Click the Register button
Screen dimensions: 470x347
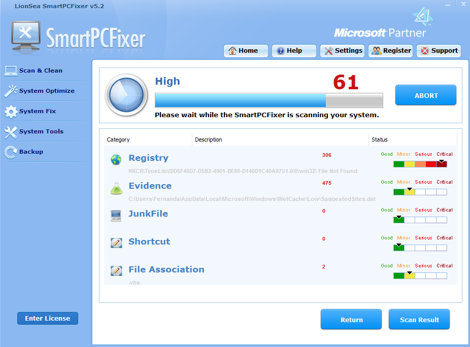(391, 51)
